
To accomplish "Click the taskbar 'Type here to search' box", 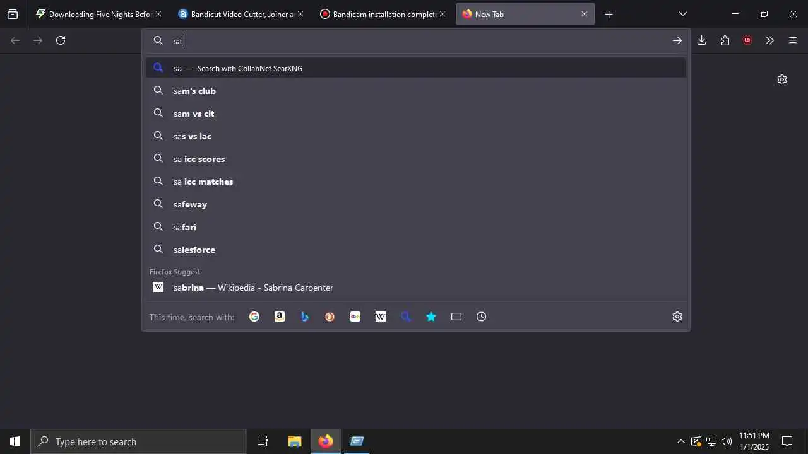I will (139, 441).
